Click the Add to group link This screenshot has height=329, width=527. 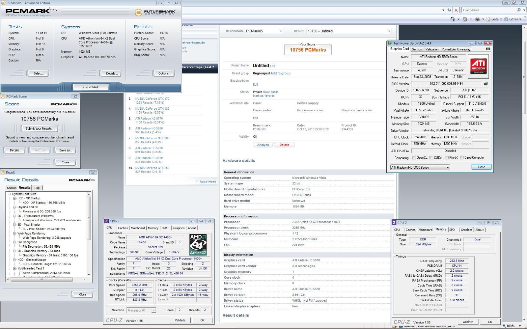[281, 73]
